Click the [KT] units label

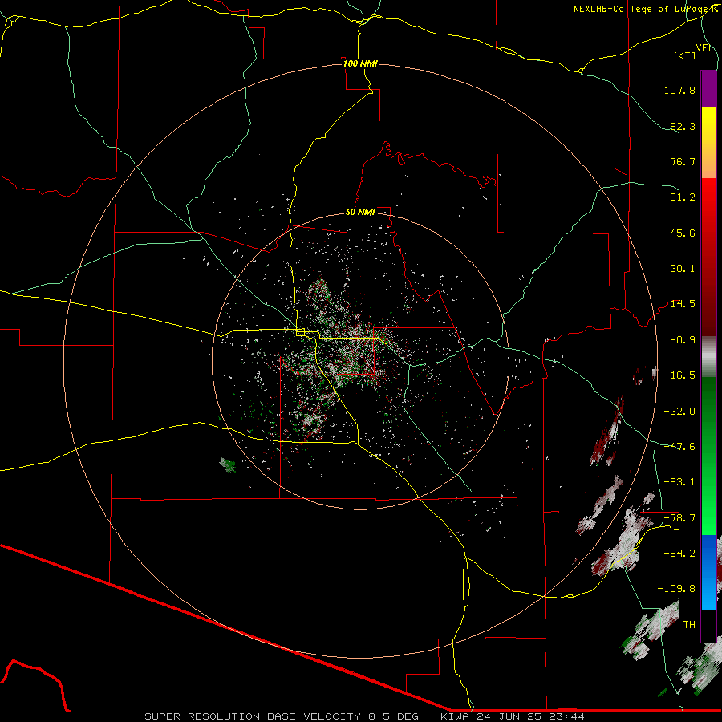coord(685,55)
